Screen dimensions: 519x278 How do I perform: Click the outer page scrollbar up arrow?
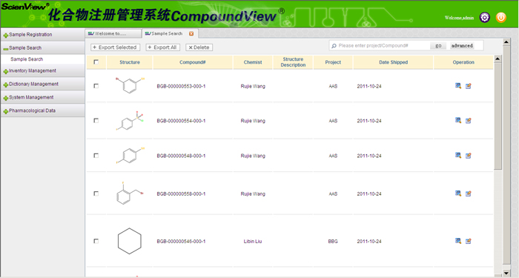[x=506, y=42]
